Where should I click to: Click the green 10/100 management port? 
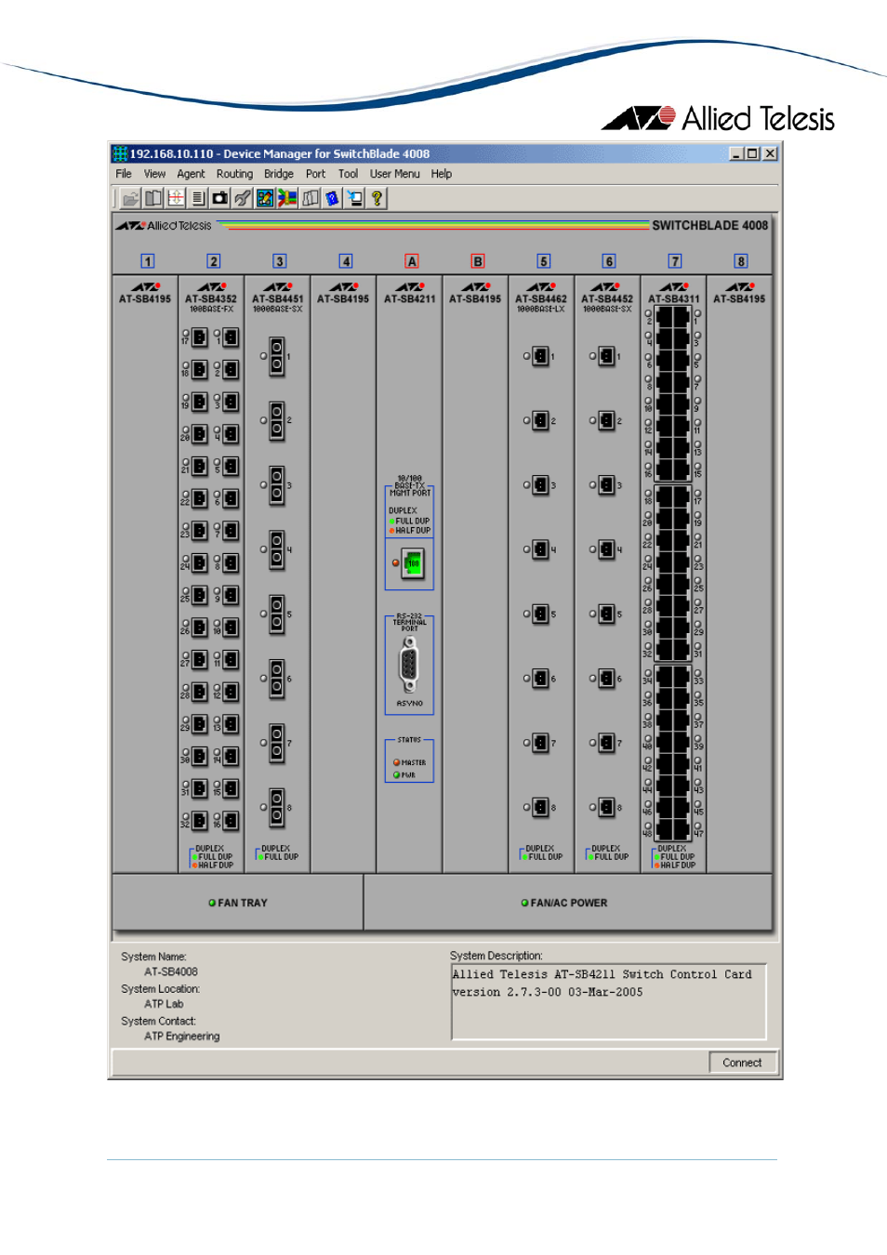pos(413,563)
